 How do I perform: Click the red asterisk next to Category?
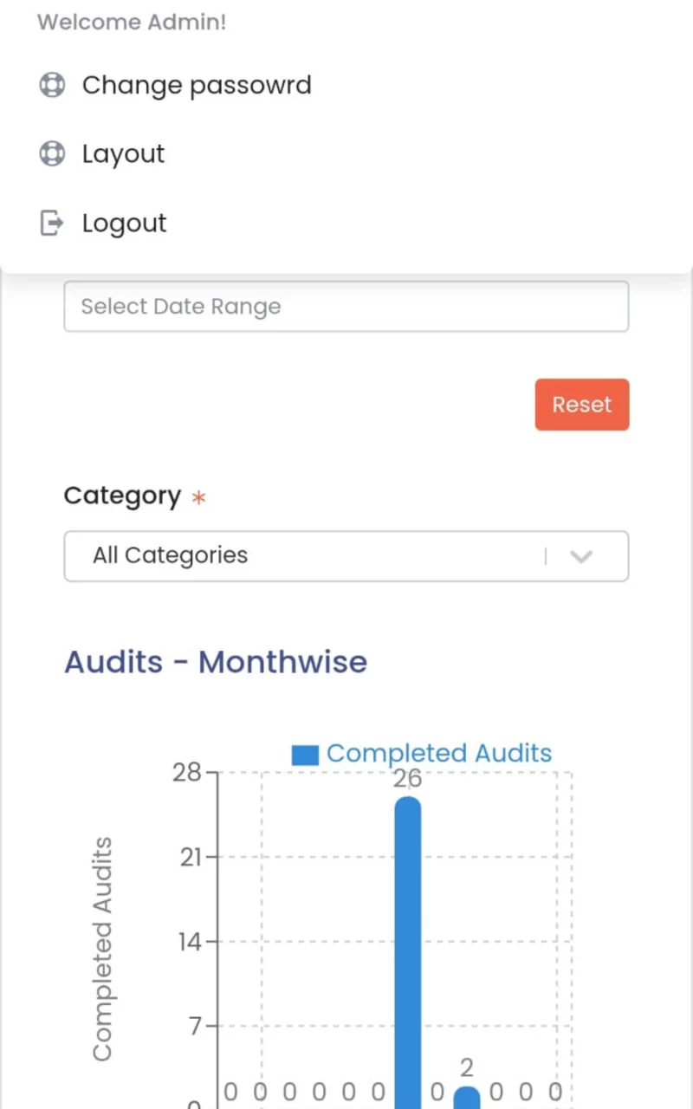point(199,498)
